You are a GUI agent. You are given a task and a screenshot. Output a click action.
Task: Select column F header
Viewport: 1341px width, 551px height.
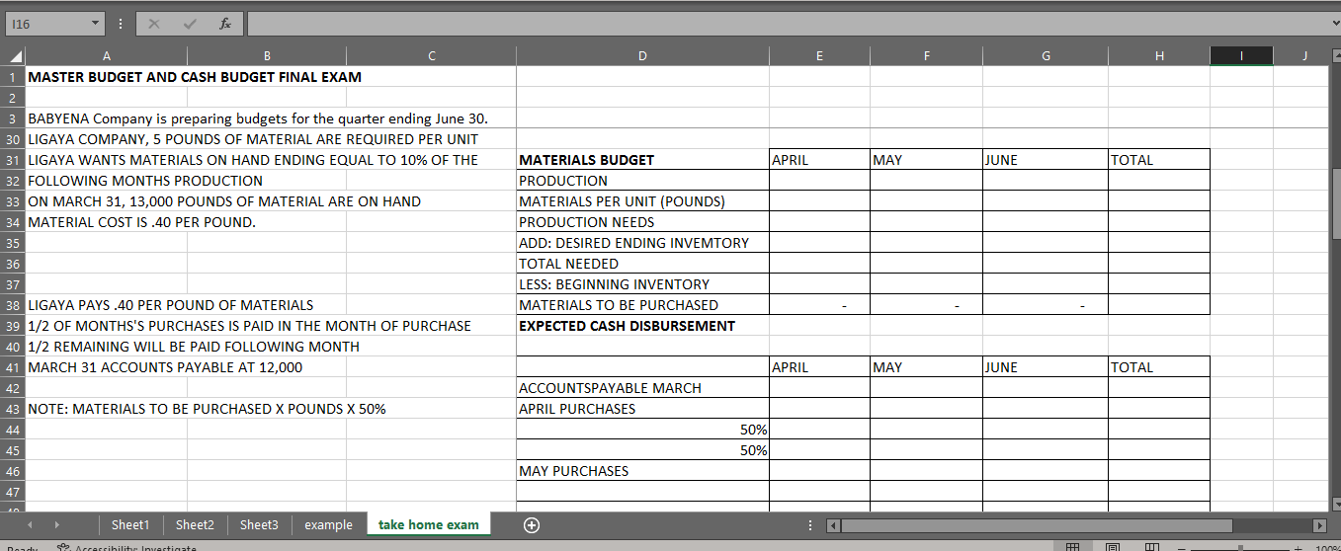coord(926,56)
